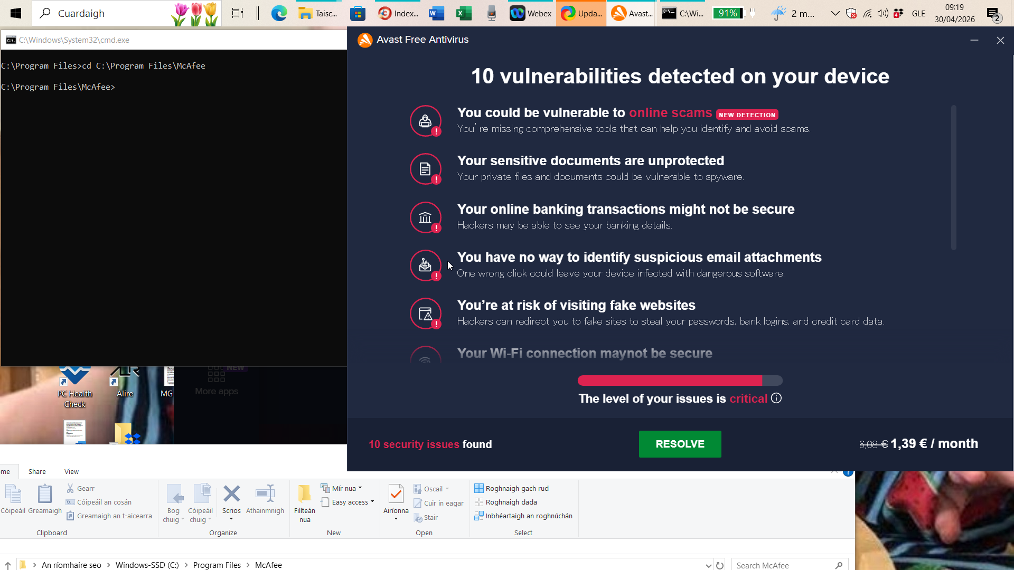Click the critical issue level progress bar

point(680,381)
